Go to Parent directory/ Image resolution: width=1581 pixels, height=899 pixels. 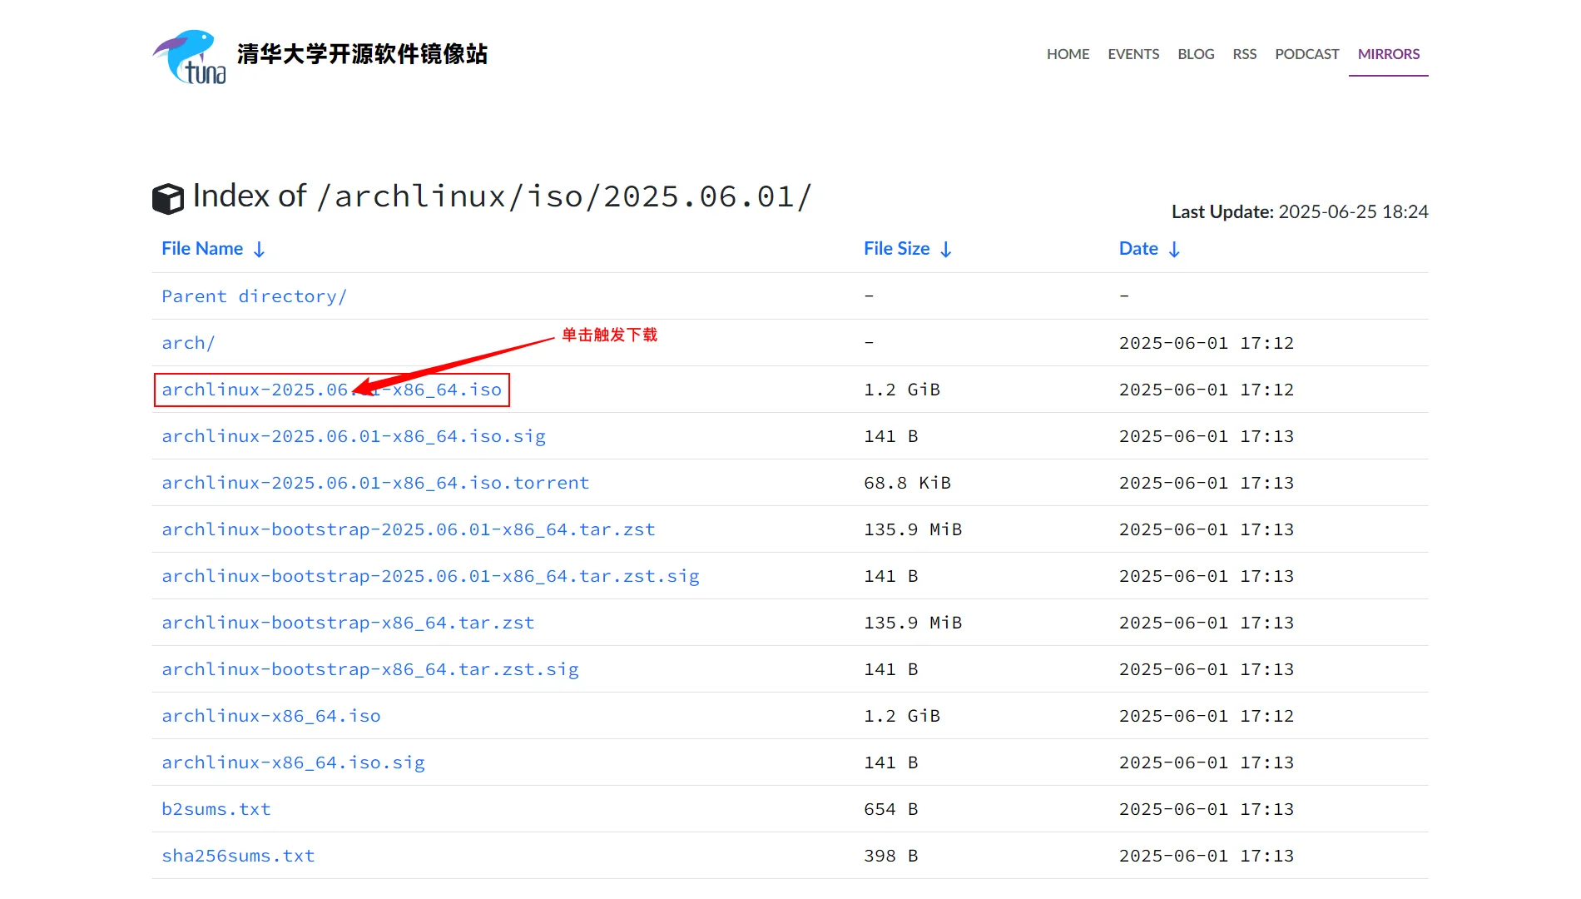pos(254,296)
